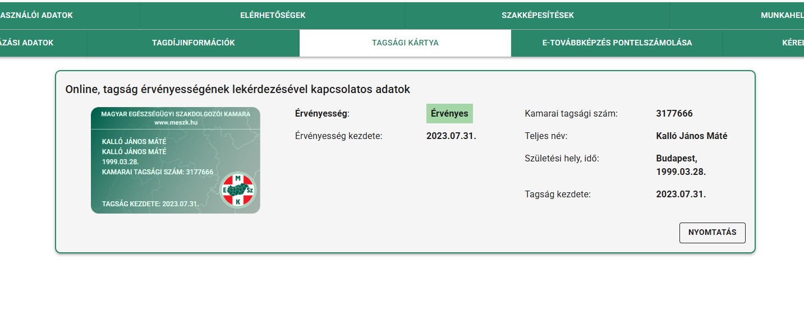The image size is (804, 310).
Task: Click the Teljes név value
Action: coord(691,136)
